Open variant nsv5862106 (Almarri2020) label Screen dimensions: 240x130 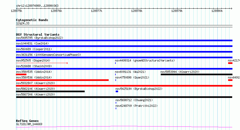pos(36,89)
